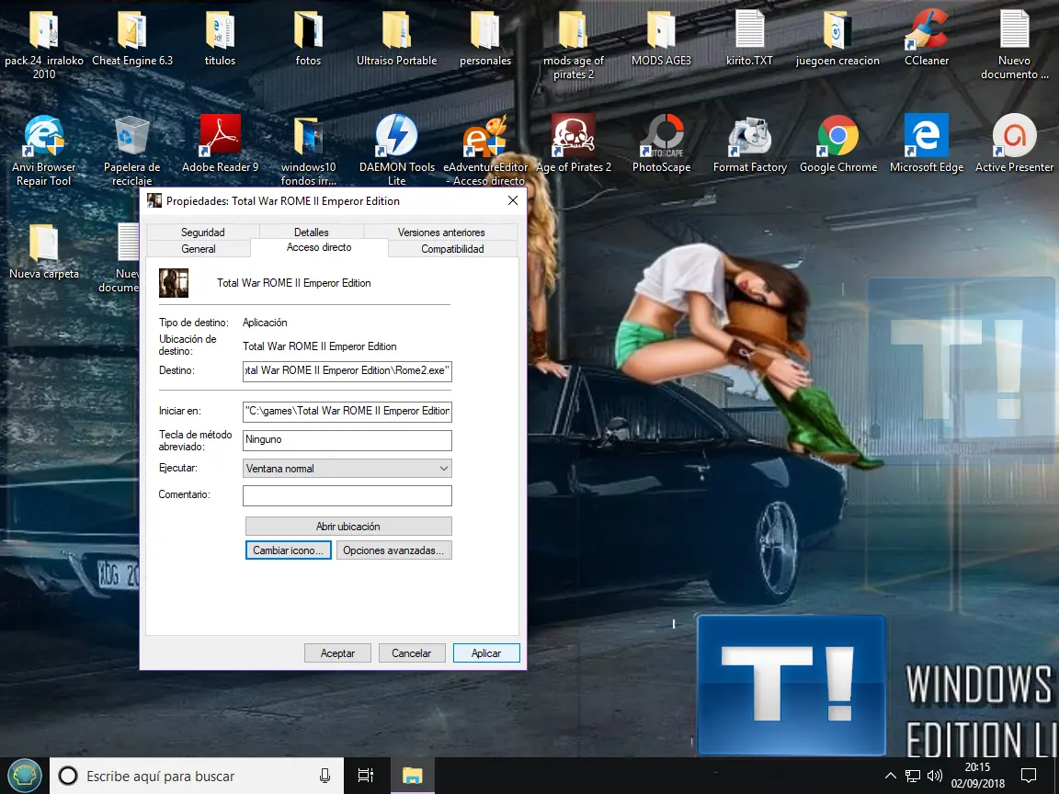Click the microphone icon in search box
This screenshot has width=1059, height=794.
pos(325,776)
